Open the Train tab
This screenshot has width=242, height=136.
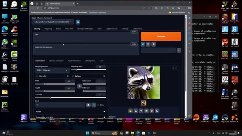(99, 29)
